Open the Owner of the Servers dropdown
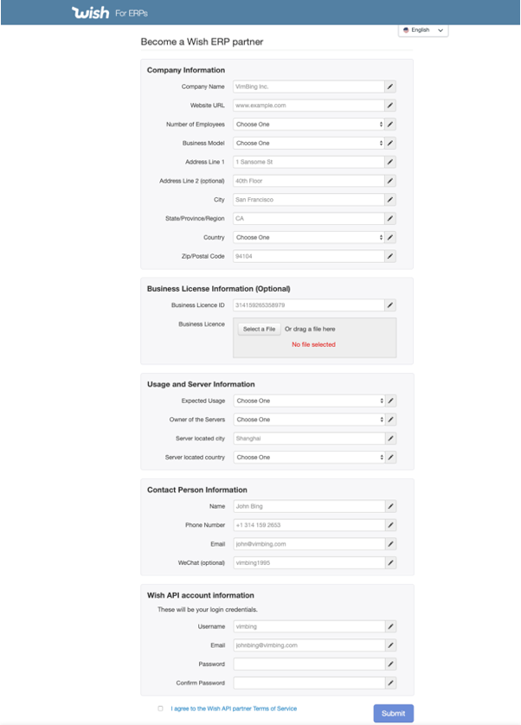 (309, 420)
